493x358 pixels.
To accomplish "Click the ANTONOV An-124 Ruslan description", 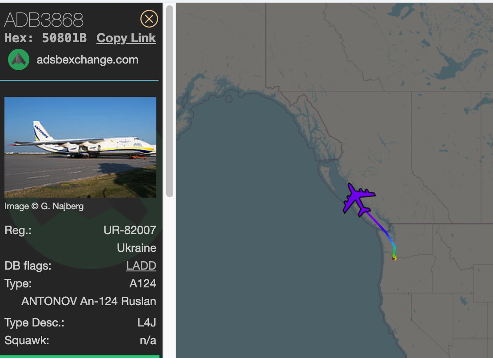I will coord(89,301).
